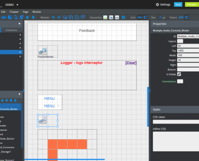Open the Page menu

pos(25,12)
